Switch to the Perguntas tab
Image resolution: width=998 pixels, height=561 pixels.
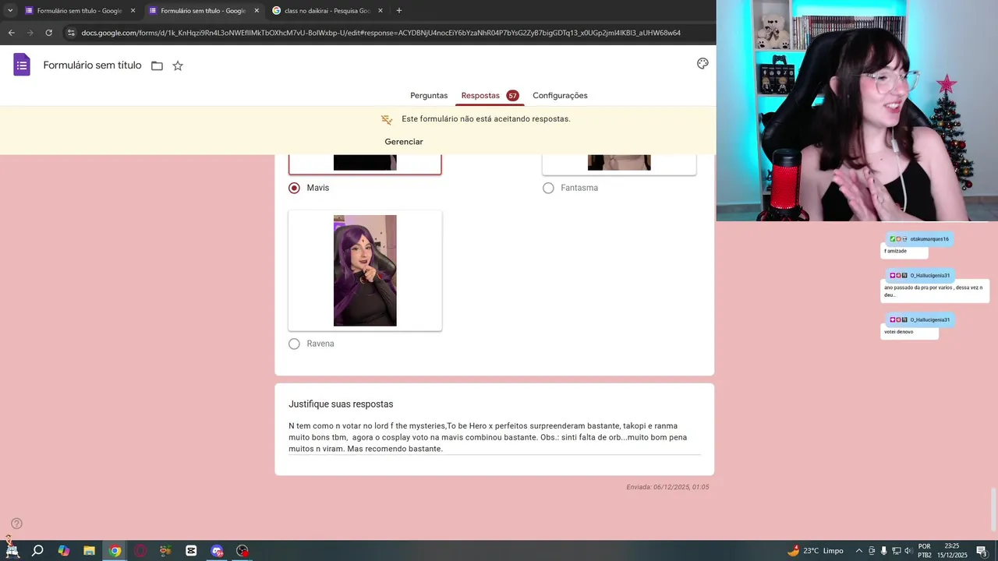(x=429, y=95)
